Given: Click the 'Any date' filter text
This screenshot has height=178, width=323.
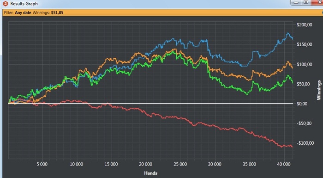Looking at the screenshot, I should (23, 13).
